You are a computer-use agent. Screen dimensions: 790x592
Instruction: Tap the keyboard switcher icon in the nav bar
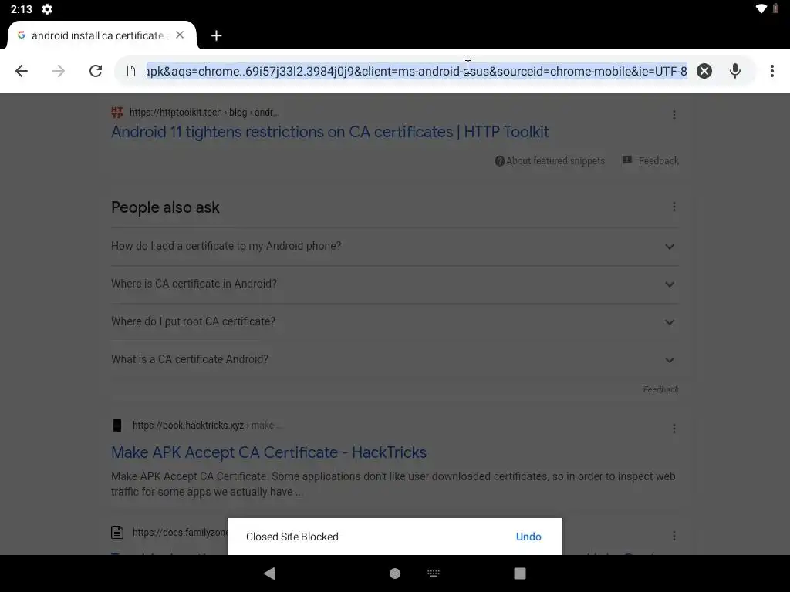coord(434,573)
